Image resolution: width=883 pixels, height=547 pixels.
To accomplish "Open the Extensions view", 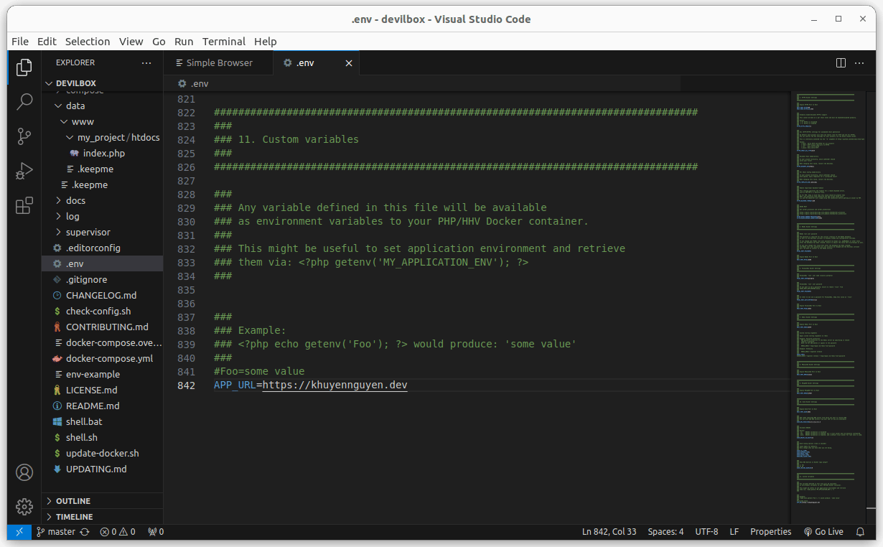I will (x=24, y=206).
